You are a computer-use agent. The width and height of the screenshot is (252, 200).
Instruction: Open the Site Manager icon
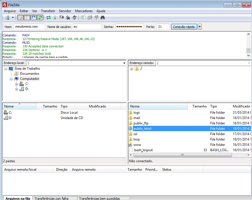point(7,17)
